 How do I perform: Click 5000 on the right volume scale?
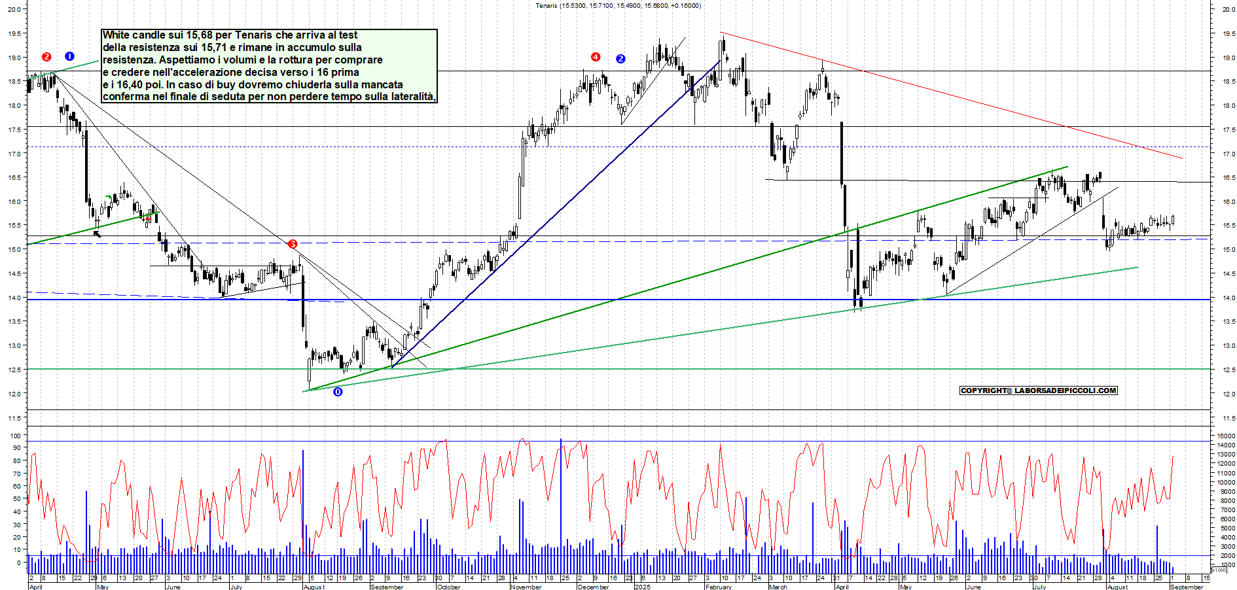[1228, 528]
